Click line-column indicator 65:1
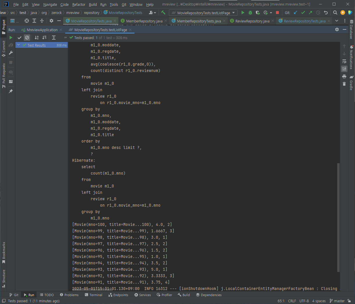This screenshot has height=304, width=355. 281,301
